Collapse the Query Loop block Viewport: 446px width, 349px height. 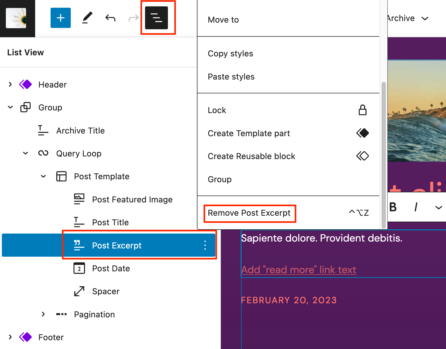click(x=26, y=153)
